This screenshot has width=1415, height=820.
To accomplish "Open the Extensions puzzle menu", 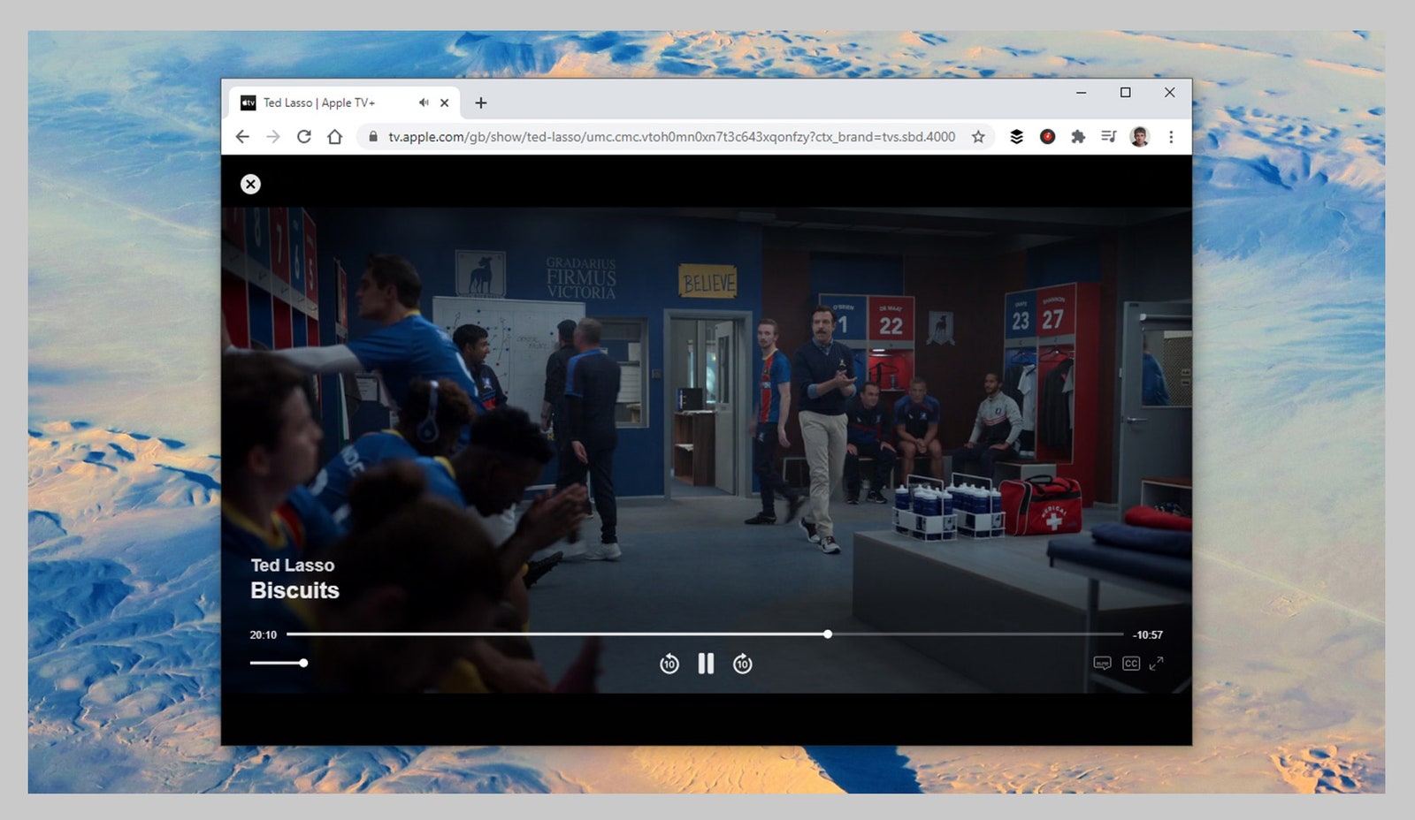I will point(1078,136).
